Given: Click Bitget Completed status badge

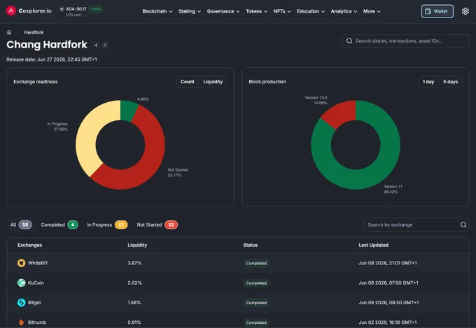Looking at the screenshot, I should click(256, 303).
